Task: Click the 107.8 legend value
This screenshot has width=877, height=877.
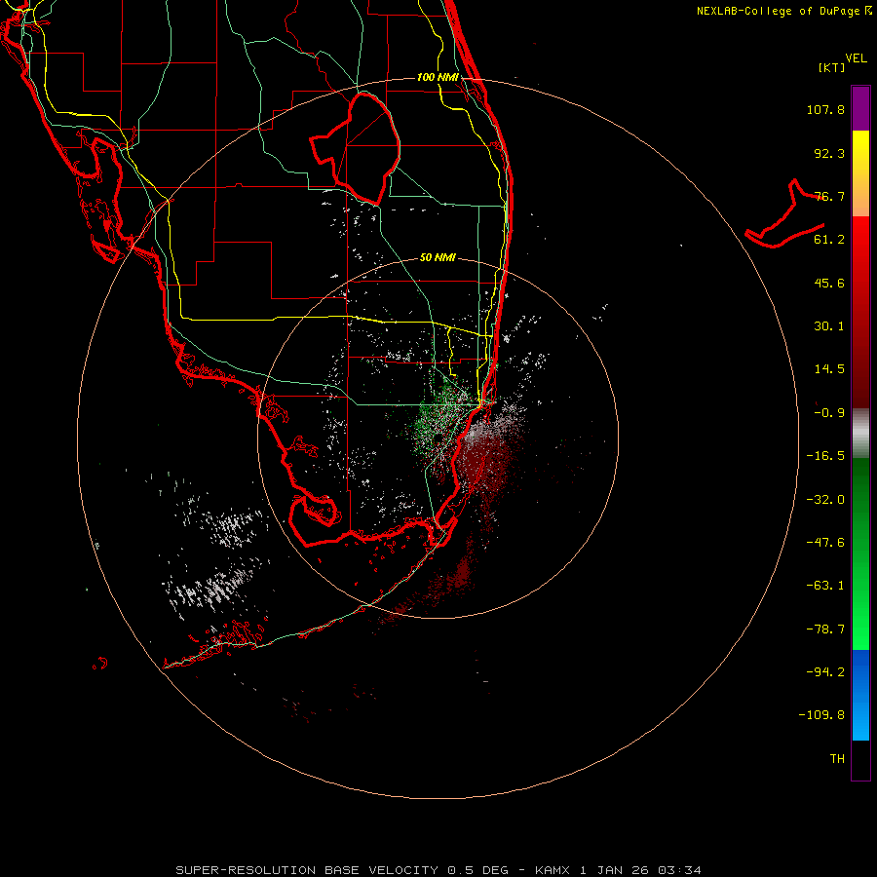Action: (x=825, y=109)
